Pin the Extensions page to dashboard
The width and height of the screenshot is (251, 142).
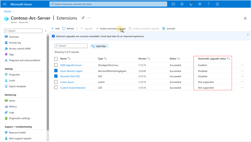tap(83, 18)
